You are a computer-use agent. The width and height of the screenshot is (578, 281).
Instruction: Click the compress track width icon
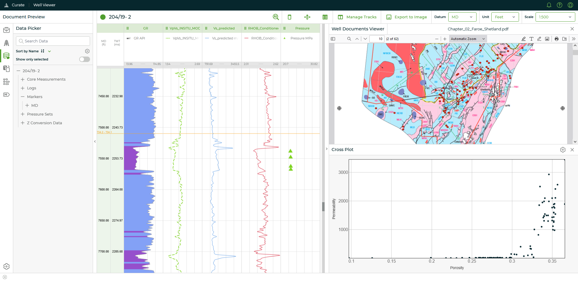pos(307,17)
